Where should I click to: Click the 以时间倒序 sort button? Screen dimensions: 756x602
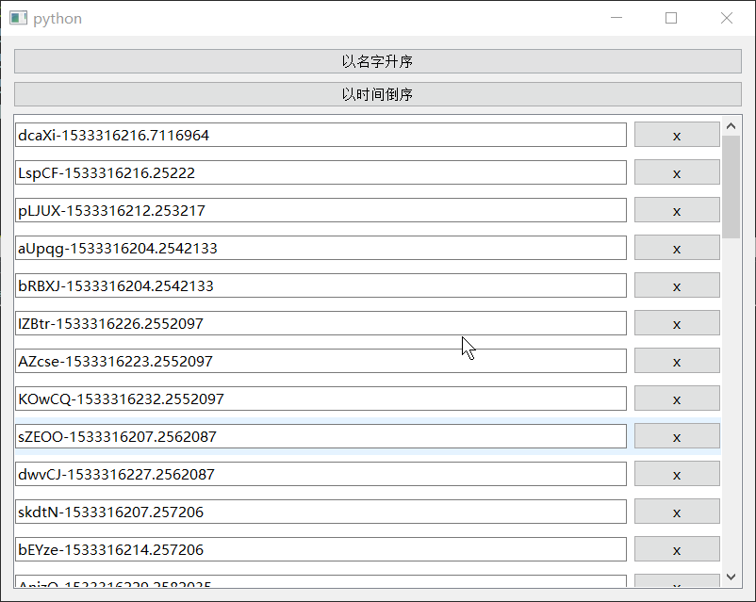pyautogui.click(x=377, y=94)
